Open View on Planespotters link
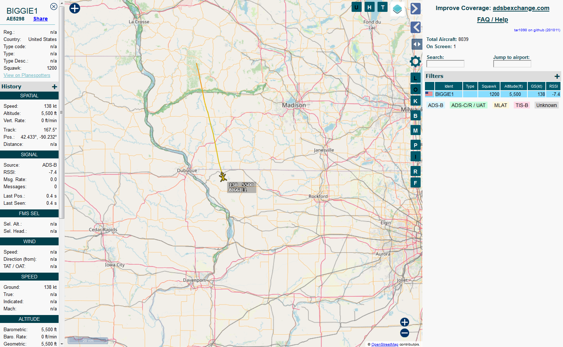 [x=27, y=75]
